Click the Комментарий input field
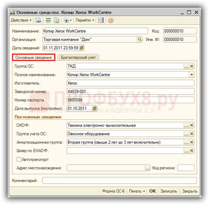 (119, 180)
